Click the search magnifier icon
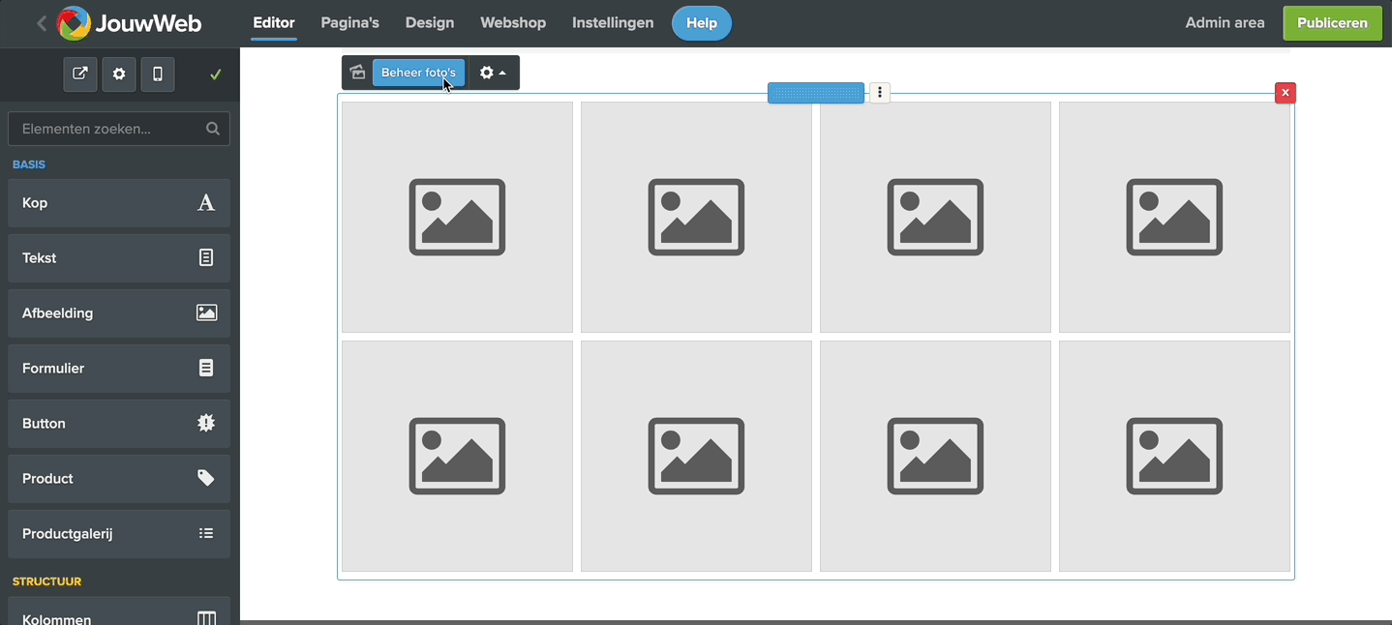 pos(213,129)
